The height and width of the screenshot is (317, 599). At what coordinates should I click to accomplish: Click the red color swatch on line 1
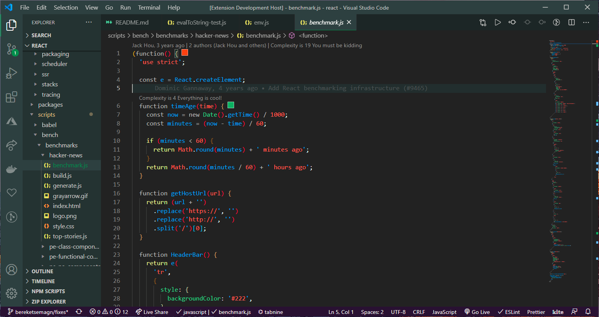pos(185,53)
